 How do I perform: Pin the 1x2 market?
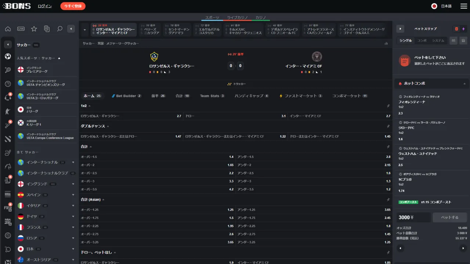(388, 106)
